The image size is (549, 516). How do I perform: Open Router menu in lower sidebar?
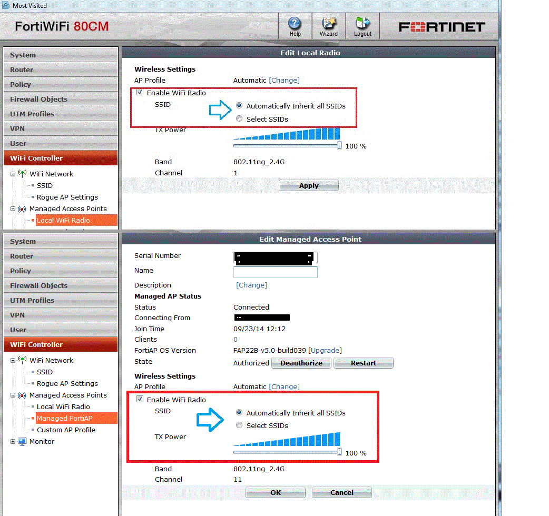click(61, 256)
